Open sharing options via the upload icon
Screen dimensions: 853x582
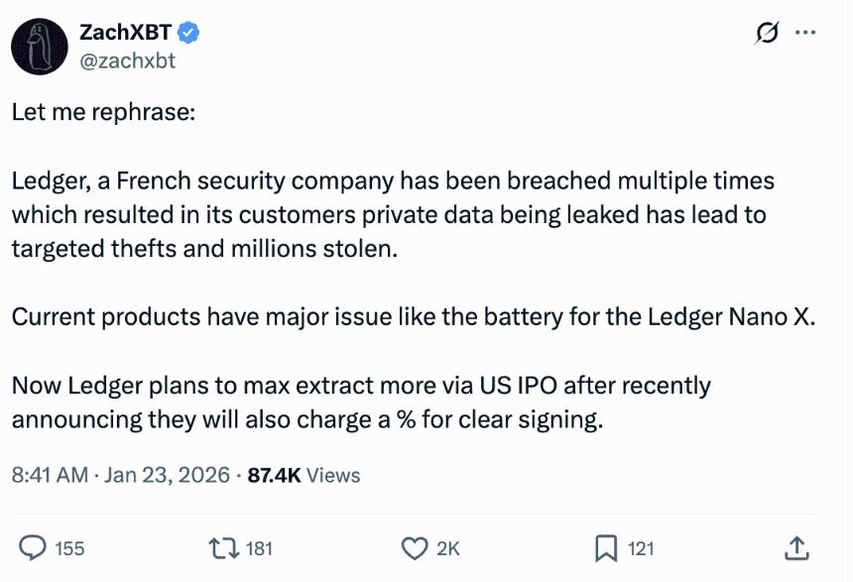tap(798, 545)
